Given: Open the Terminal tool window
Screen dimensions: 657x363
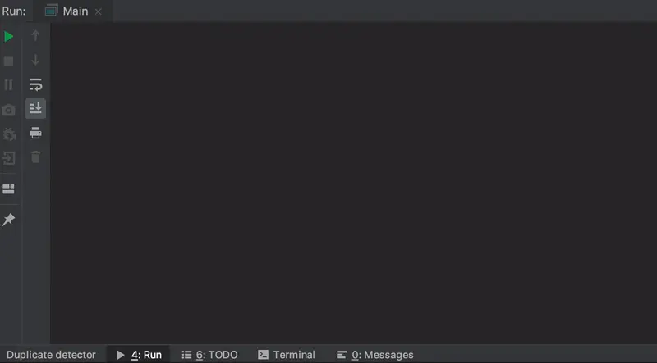Looking at the screenshot, I should pyautogui.click(x=287, y=355).
